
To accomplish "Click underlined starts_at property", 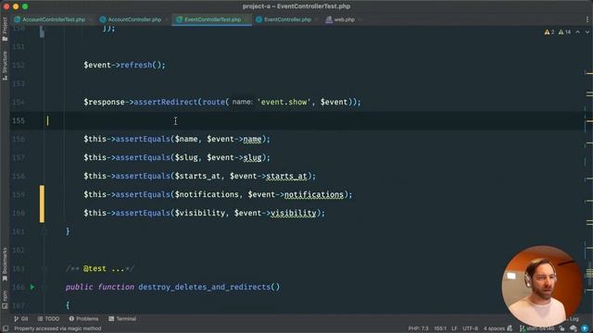I will click(286, 176).
